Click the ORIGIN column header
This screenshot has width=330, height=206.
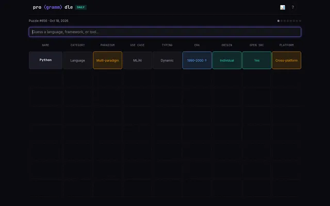point(227,45)
